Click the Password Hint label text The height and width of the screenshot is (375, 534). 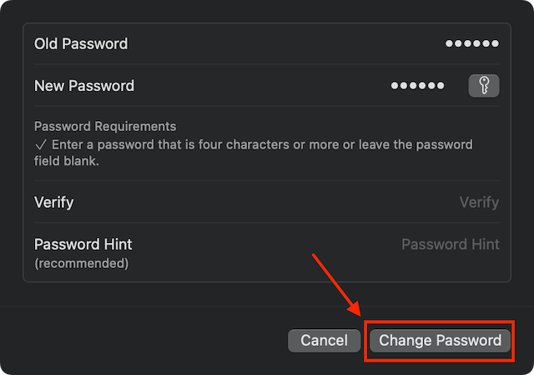pyautogui.click(x=83, y=245)
